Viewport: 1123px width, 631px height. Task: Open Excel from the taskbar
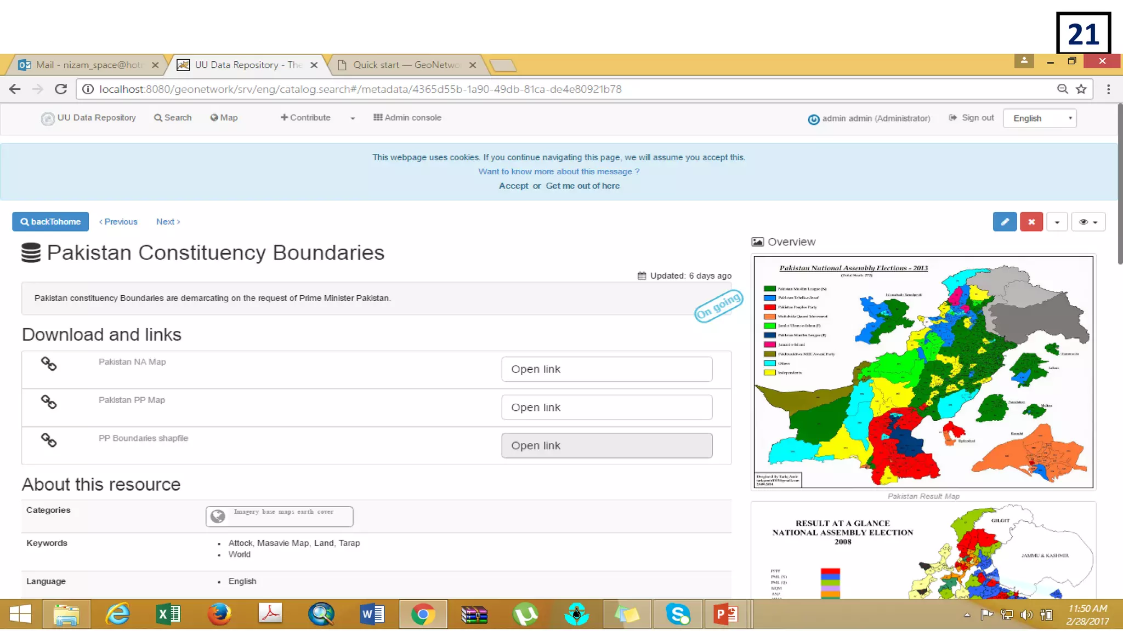[x=168, y=615]
